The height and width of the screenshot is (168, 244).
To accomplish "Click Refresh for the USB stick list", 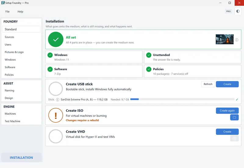I will (208, 84).
